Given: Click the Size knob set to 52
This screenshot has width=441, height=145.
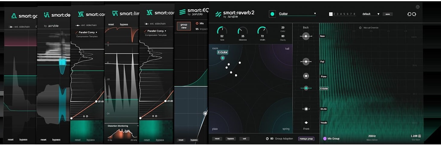Looking at the screenshot, I should 222,30.
